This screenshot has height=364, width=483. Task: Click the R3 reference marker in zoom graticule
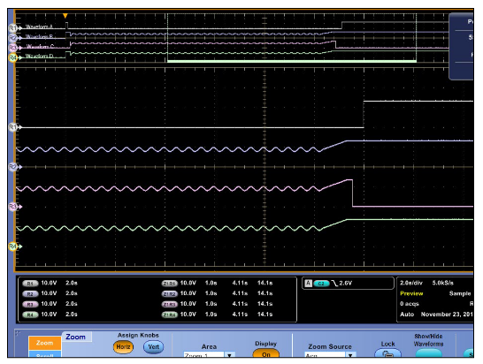pos(12,207)
